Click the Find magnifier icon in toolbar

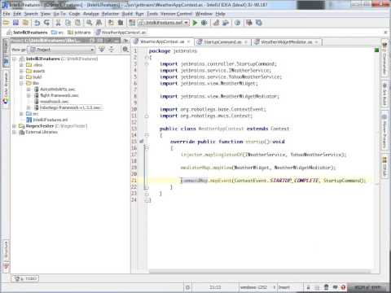click(89, 23)
